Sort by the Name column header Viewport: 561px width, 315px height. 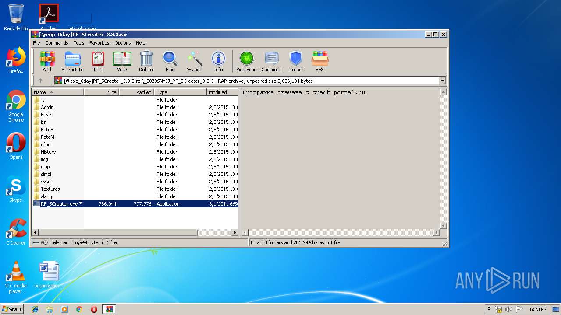[58, 92]
